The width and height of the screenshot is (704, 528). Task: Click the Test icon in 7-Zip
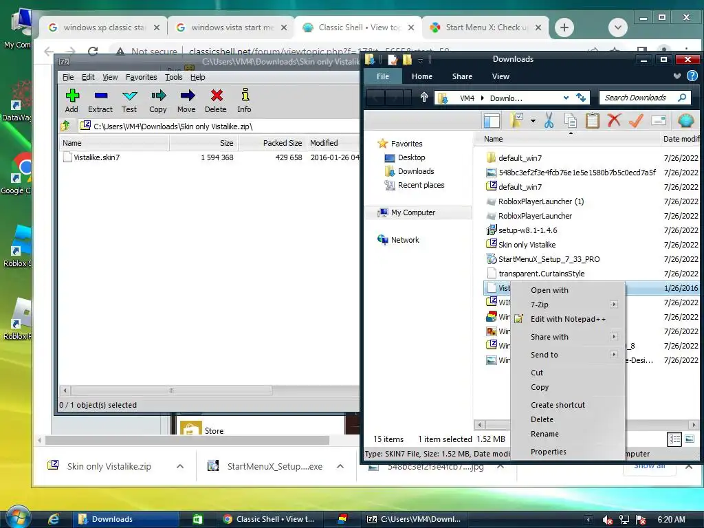click(129, 96)
